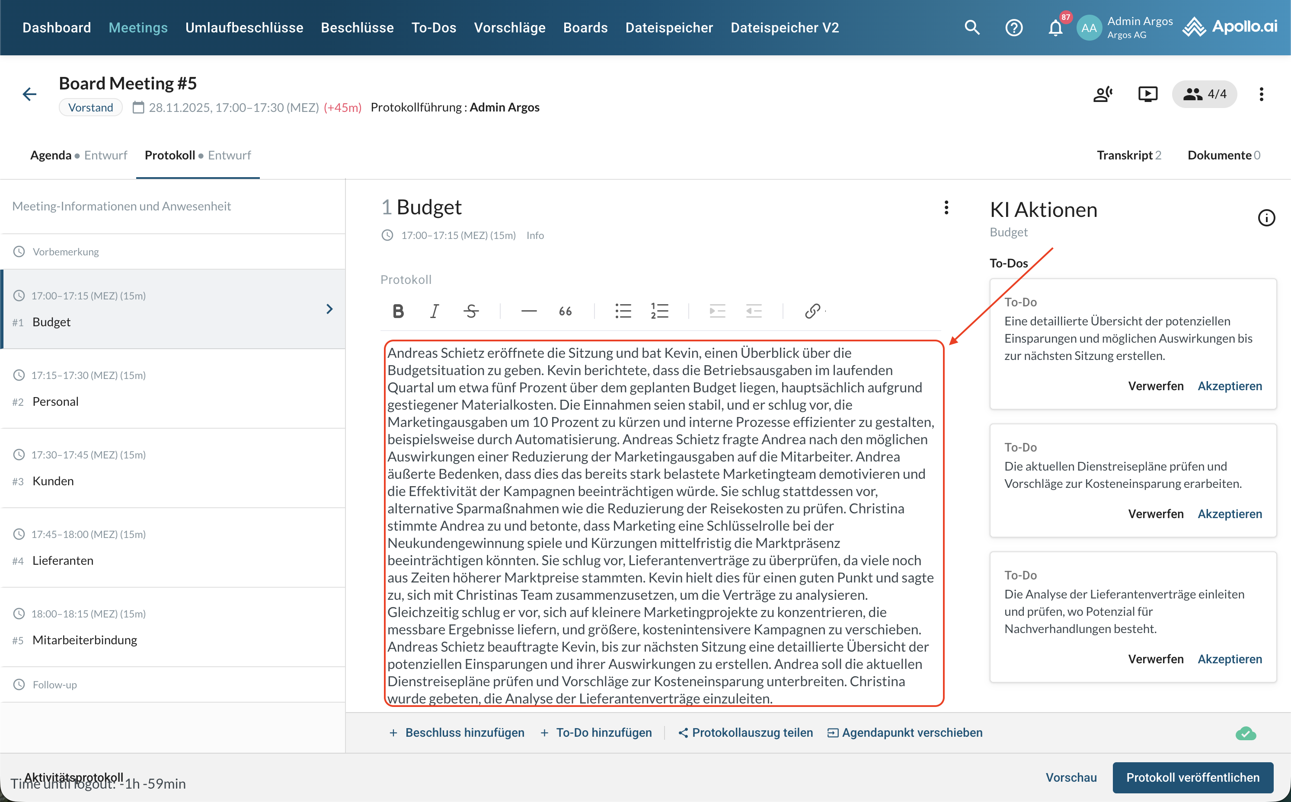Viewport: 1291px width, 802px height.
Task: Insert a hyperlink via link icon
Action: [x=812, y=311]
